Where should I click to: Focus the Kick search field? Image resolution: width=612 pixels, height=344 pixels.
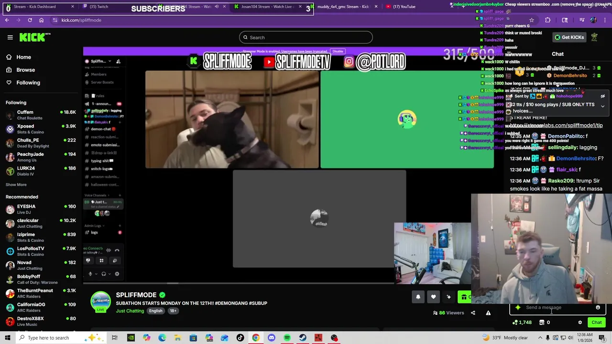(306, 37)
